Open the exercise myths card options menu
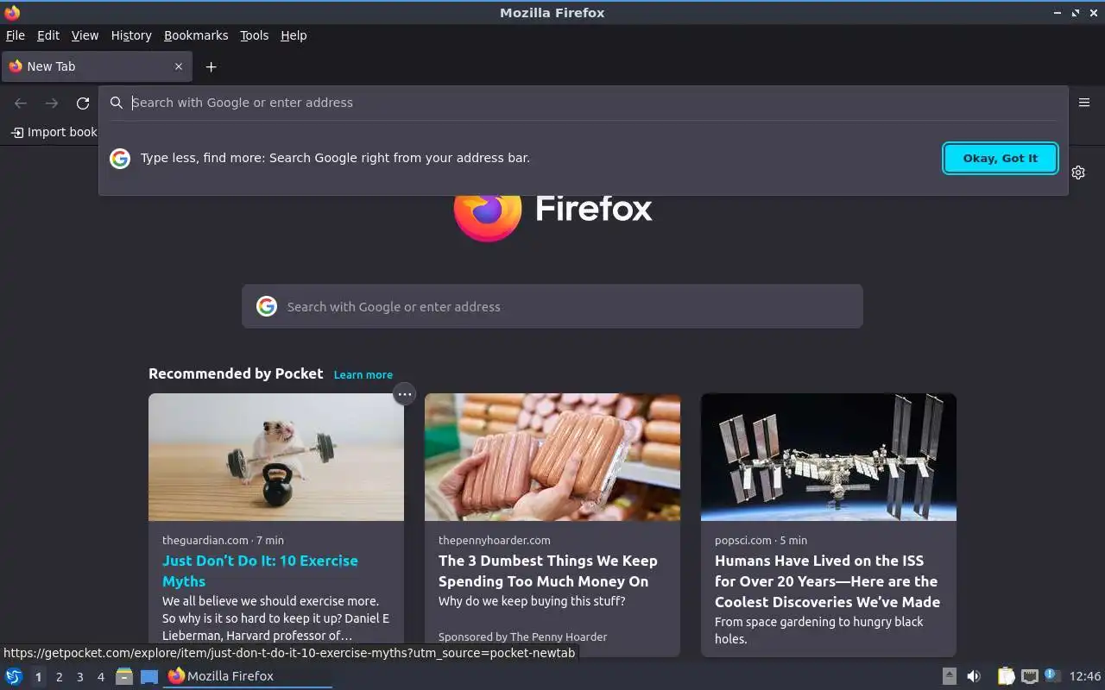 [x=404, y=394]
